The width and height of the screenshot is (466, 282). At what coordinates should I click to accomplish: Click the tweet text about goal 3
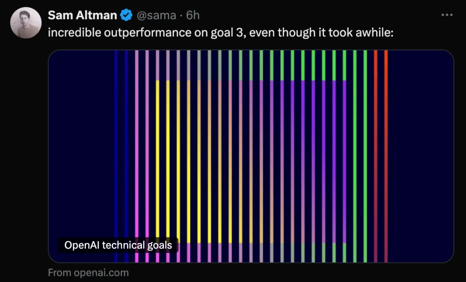220,33
